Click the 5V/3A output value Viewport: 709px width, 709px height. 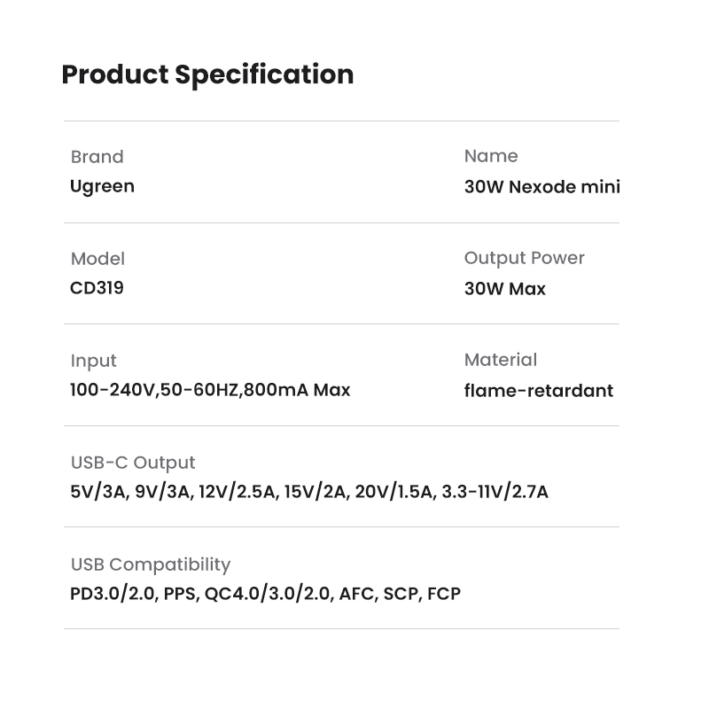coord(98,492)
